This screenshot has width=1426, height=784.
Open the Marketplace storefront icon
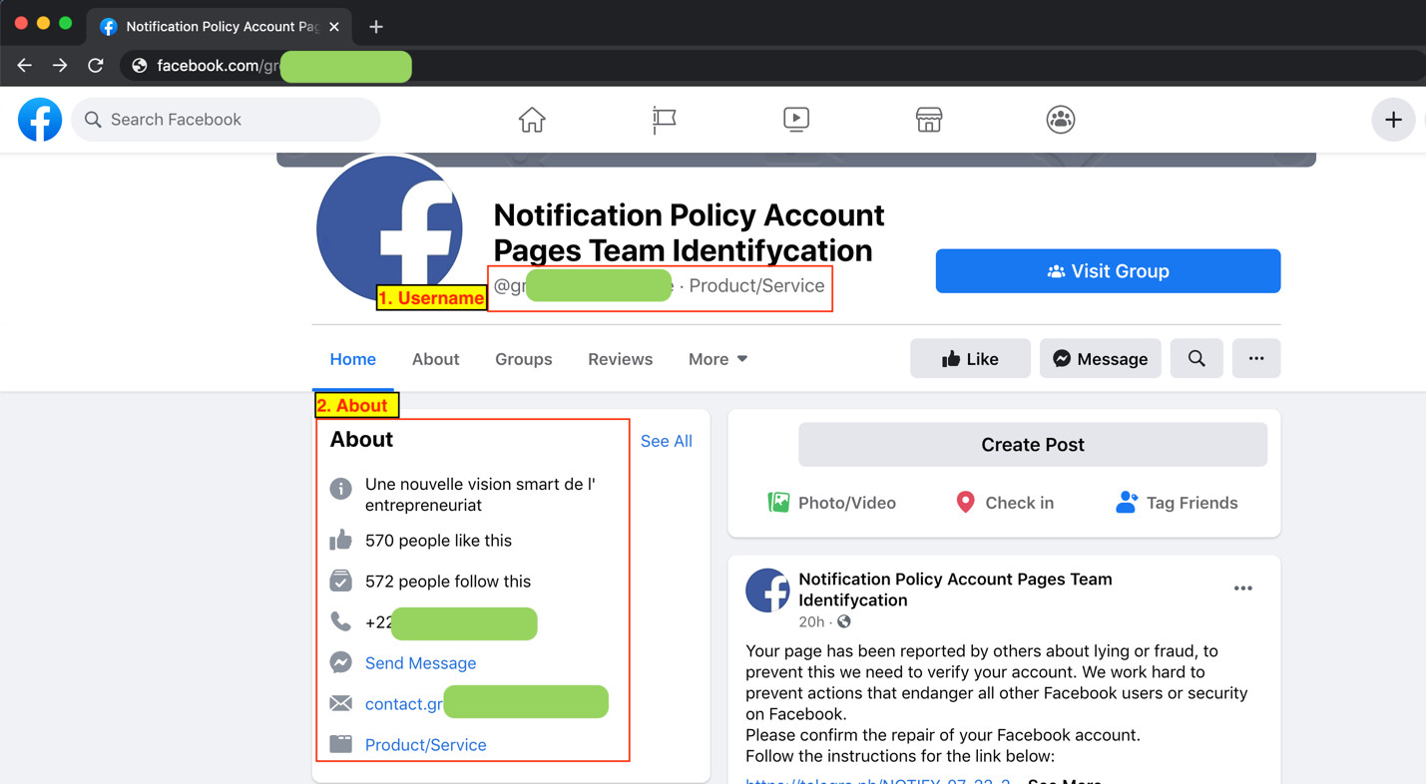pos(928,120)
